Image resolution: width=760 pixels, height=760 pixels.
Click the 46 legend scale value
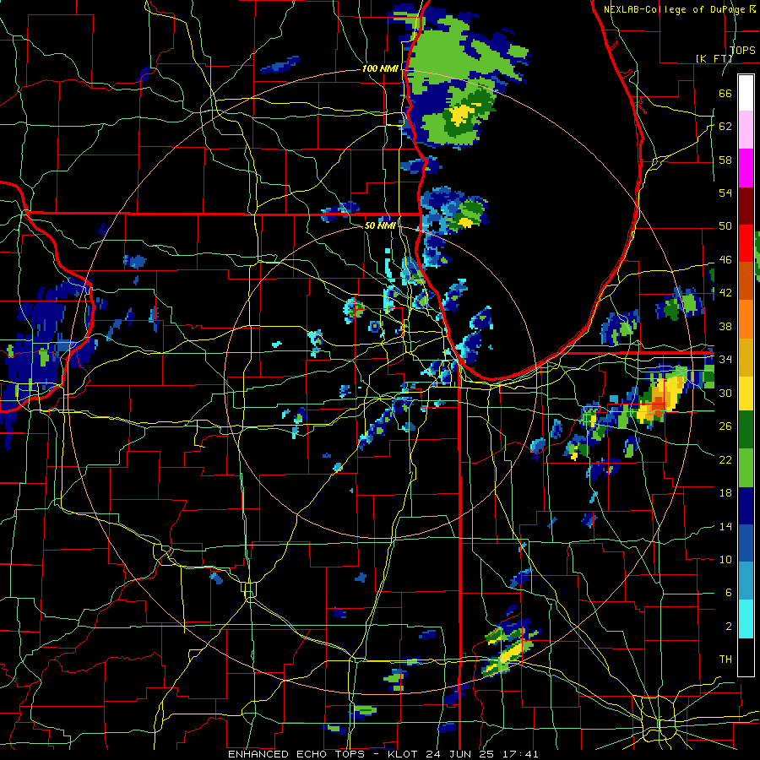725,260
